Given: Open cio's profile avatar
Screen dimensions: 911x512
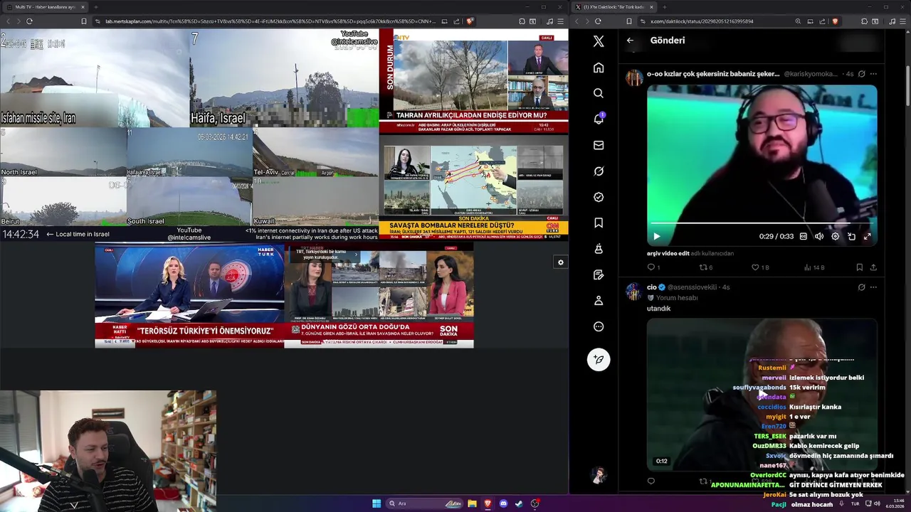Looking at the screenshot, I should click(x=634, y=291).
